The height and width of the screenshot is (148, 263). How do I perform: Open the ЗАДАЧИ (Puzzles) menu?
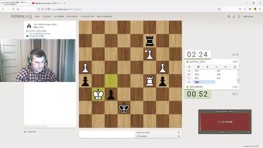47,16
